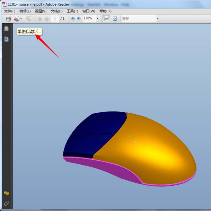Toggle fit full page view

(115, 19)
